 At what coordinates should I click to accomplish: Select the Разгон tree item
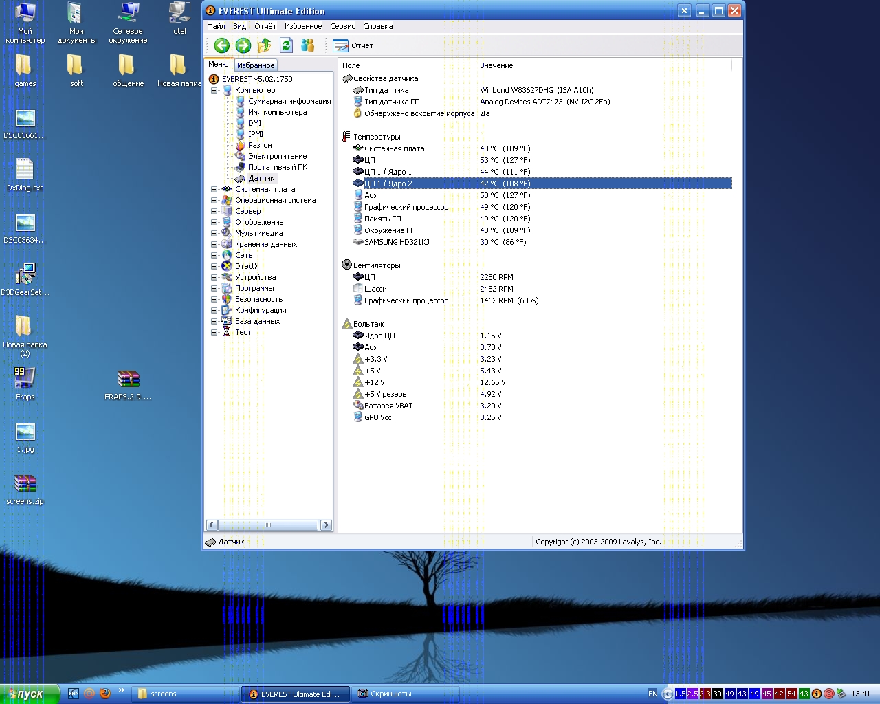click(260, 145)
